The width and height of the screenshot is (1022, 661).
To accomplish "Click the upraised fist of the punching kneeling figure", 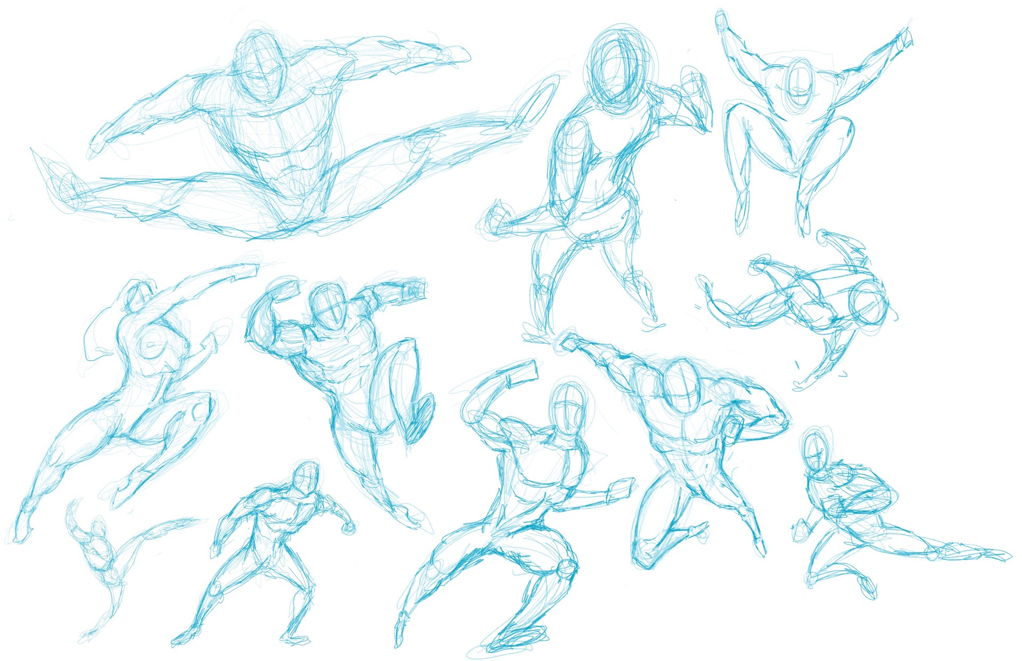I will pos(570,343).
